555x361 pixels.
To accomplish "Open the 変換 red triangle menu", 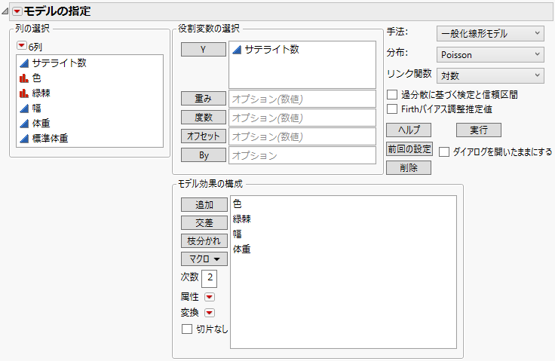I will click(210, 313).
